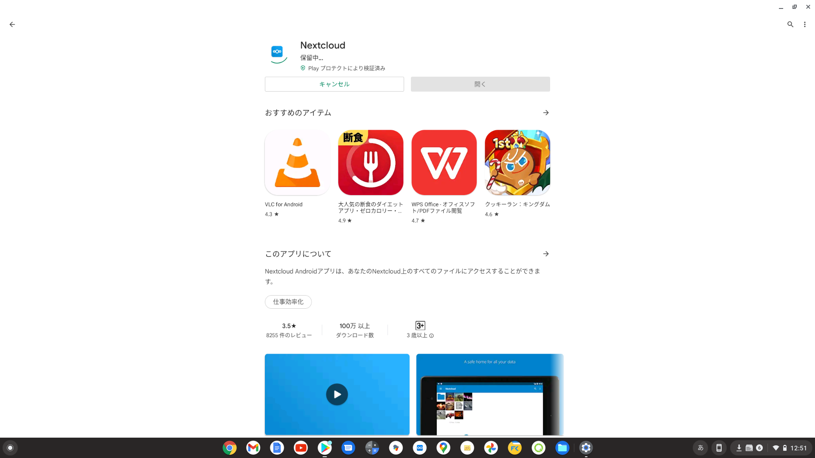Click the Nextcloud app icon
This screenshot has height=458, width=815.
[277, 52]
